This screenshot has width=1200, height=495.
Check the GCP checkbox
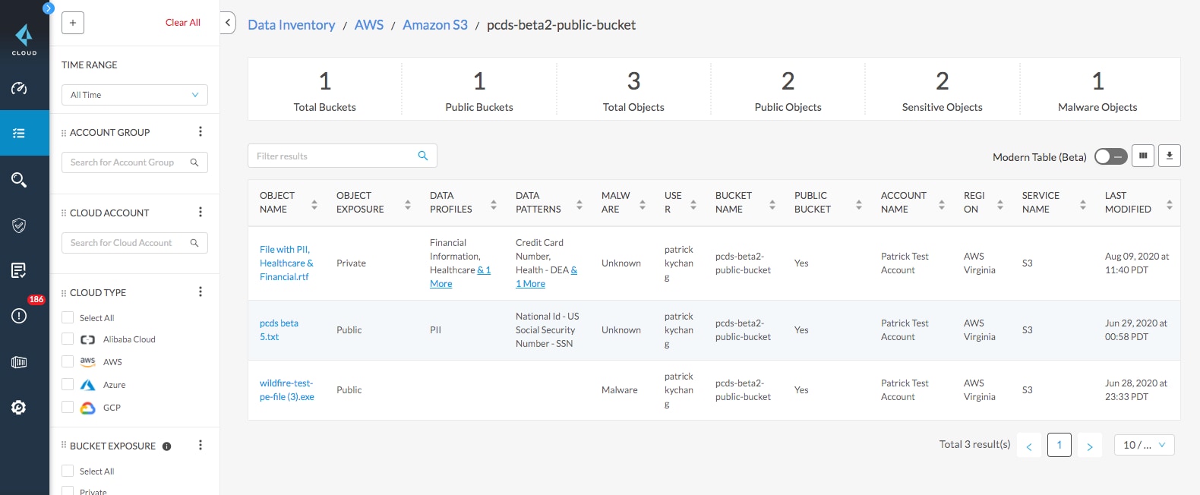[68, 407]
